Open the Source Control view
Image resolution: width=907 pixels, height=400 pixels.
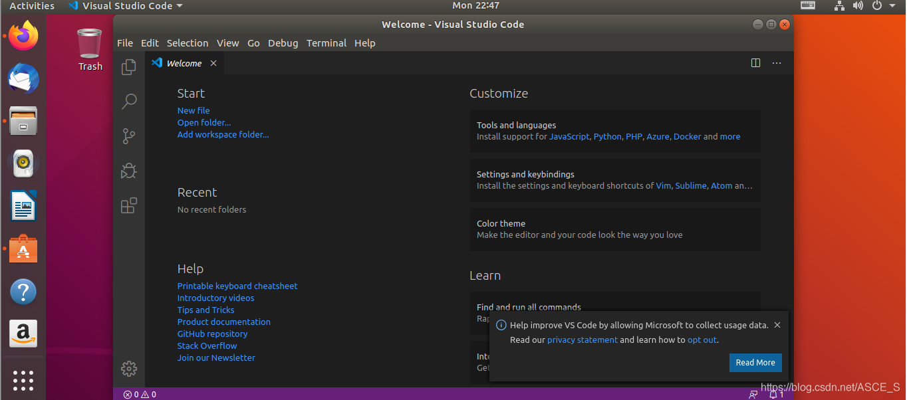pyautogui.click(x=129, y=136)
